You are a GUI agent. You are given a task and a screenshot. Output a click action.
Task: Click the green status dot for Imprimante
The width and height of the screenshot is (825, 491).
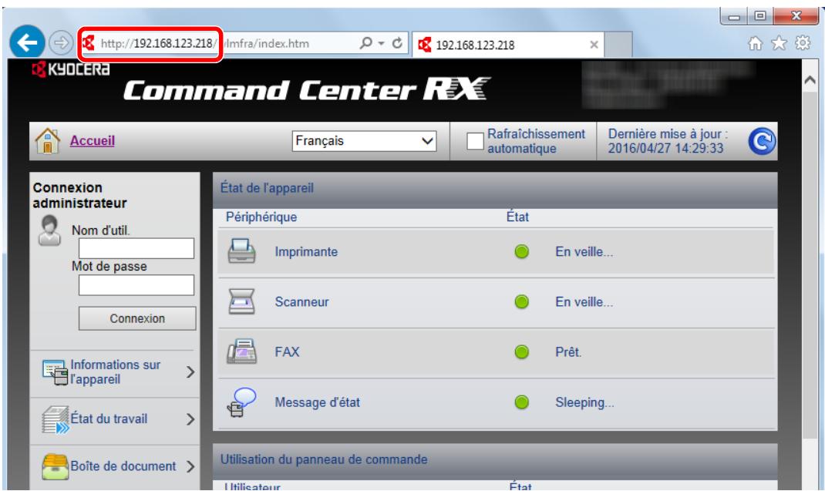[521, 251]
